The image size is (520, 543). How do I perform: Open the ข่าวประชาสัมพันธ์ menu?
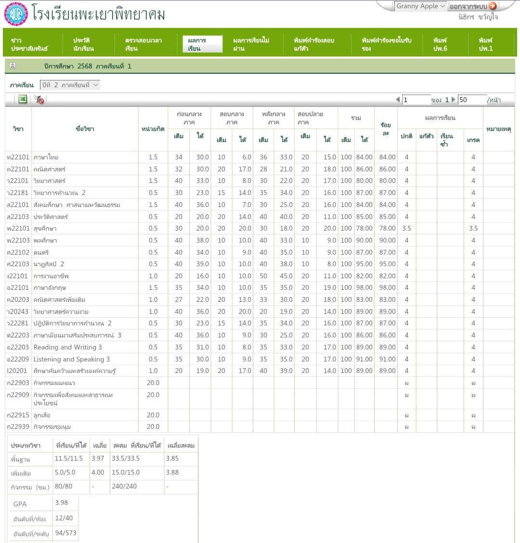click(x=29, y=44)
